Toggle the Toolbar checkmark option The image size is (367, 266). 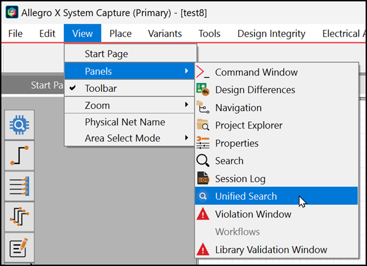tap(100, 88)
